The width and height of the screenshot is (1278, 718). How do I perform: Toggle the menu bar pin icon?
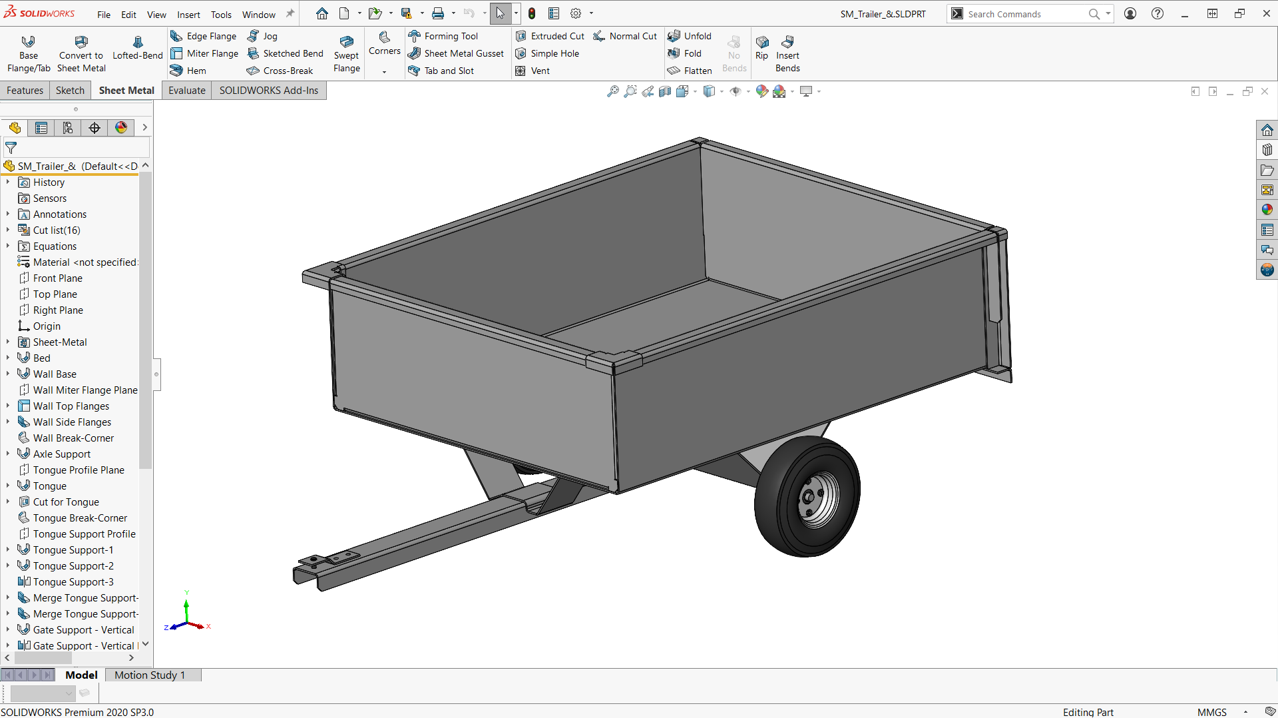pos(290,14)
